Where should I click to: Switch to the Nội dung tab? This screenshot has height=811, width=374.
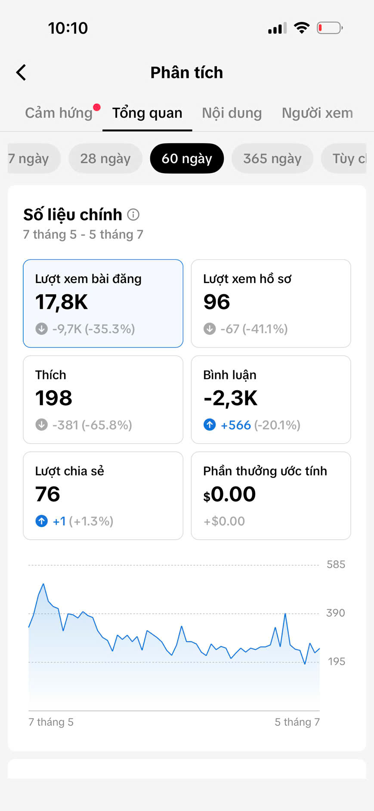coord(232,113)
